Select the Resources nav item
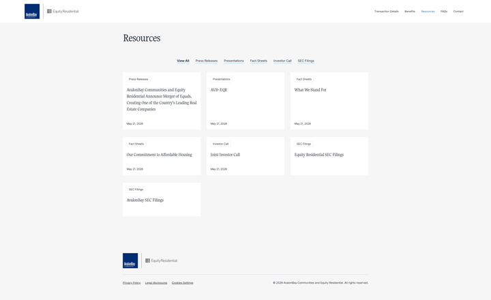 (428, 12)
